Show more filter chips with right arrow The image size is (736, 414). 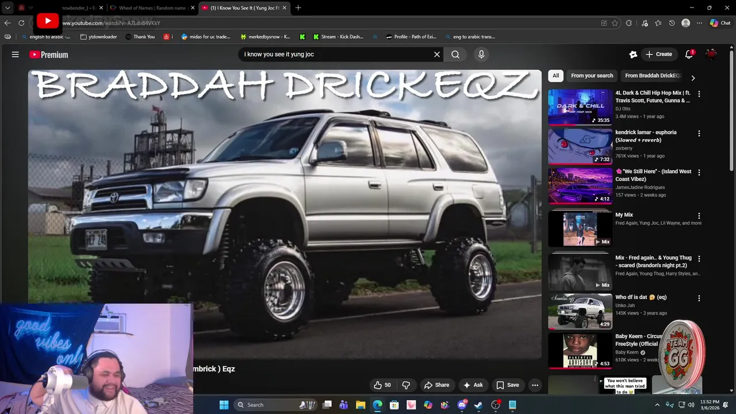693,78
